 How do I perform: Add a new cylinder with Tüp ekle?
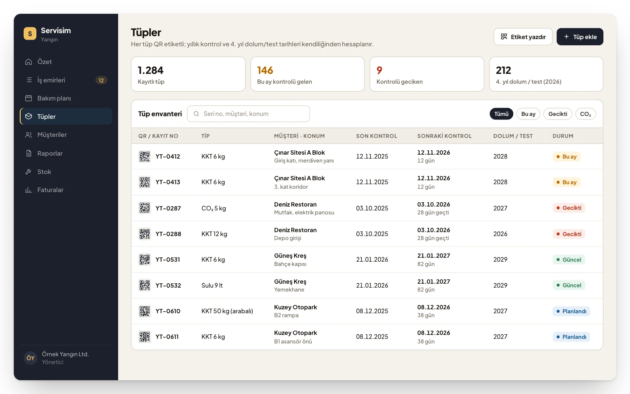580,37
